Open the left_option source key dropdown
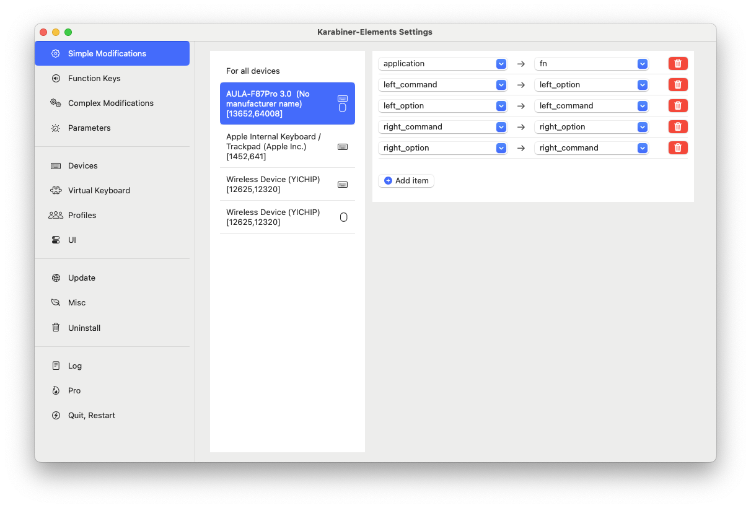Screen dimensions: 751x508 pyautogui.click(x=443, y=106)
